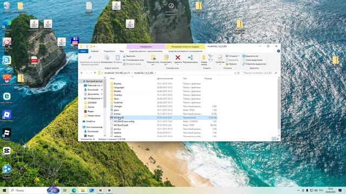Click the address bar Refresh icon
The width and height of the screenshot is (346, 194).
click(238, 73)
